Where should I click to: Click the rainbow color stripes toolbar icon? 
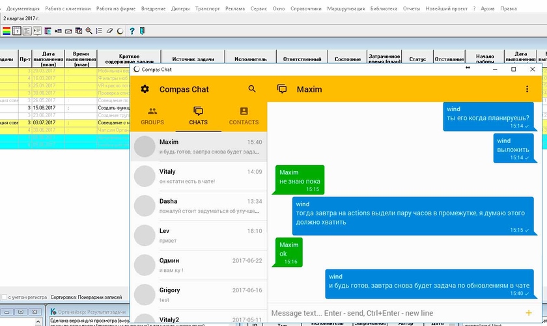pyautogui.click(x=7, y=31)
